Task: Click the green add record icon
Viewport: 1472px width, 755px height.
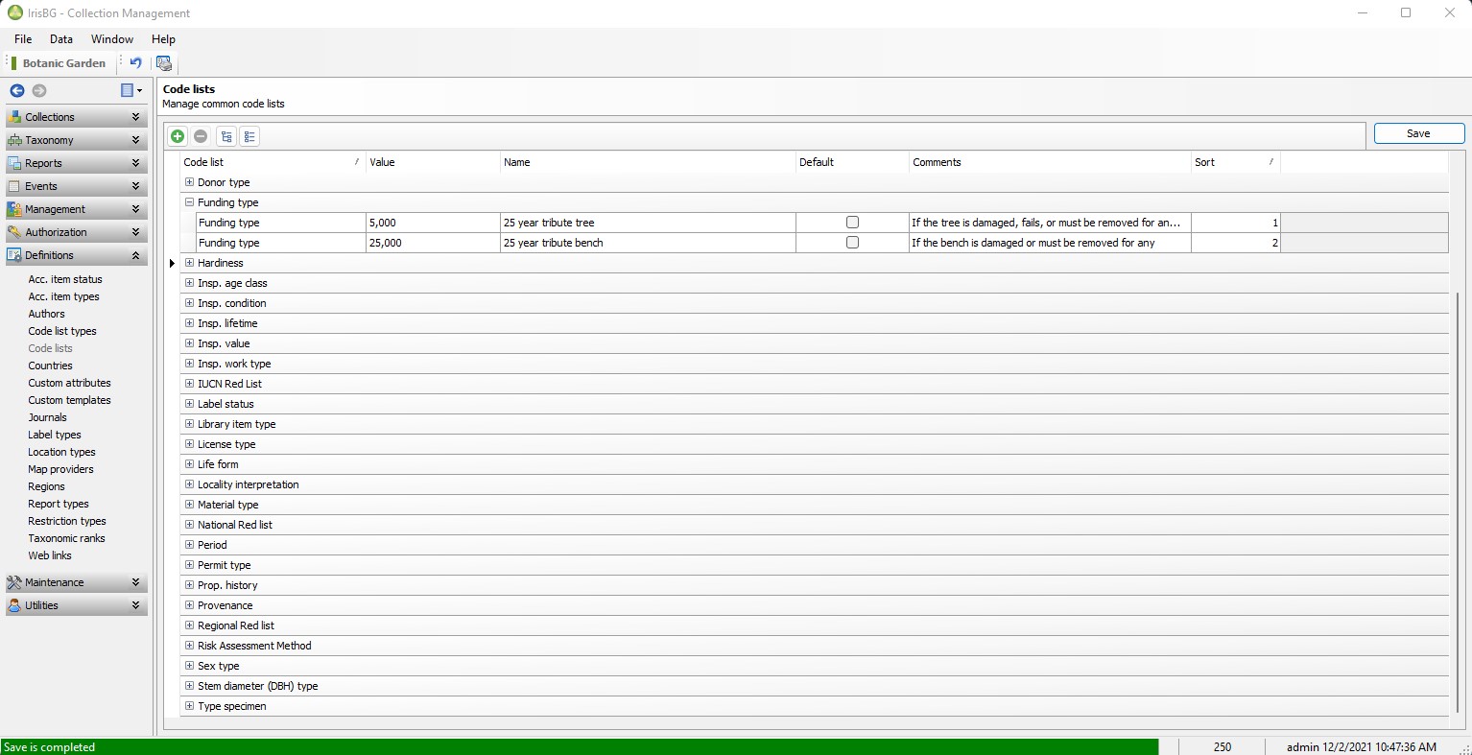Action: 178,136
